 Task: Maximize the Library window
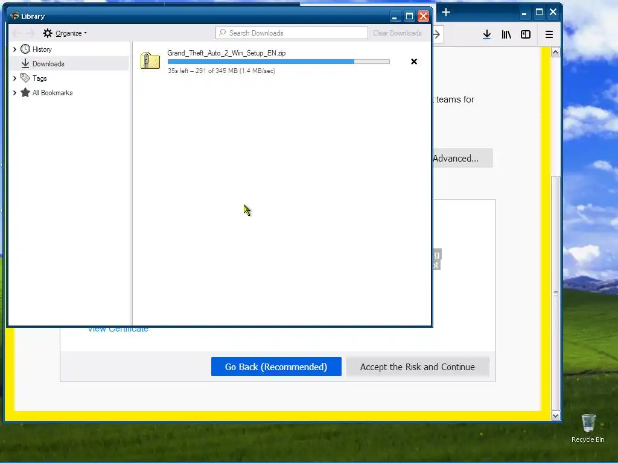(x=409, y=16)
